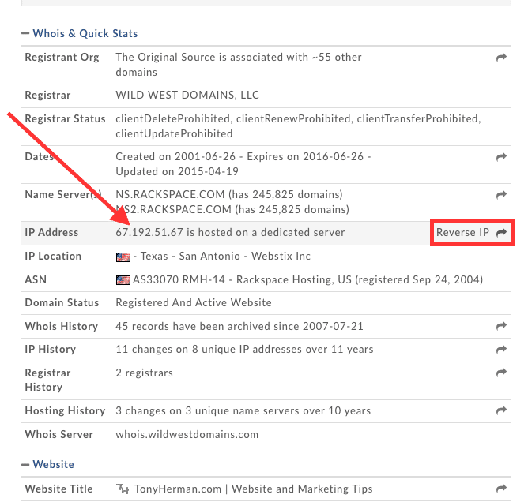The image size is (528, 502).
Task: Open Reverse IP lookup link
Action: 471,232
